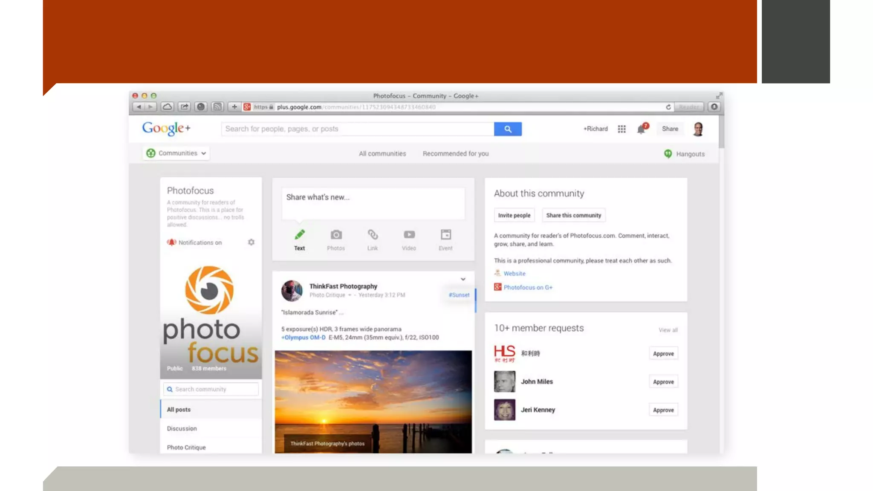
Task: Open the Photofocus Website link
Action: (x=514, y=274)
